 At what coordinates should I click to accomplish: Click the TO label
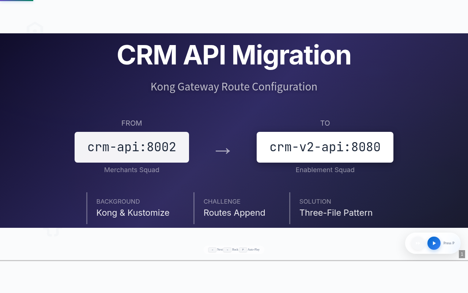325,123
